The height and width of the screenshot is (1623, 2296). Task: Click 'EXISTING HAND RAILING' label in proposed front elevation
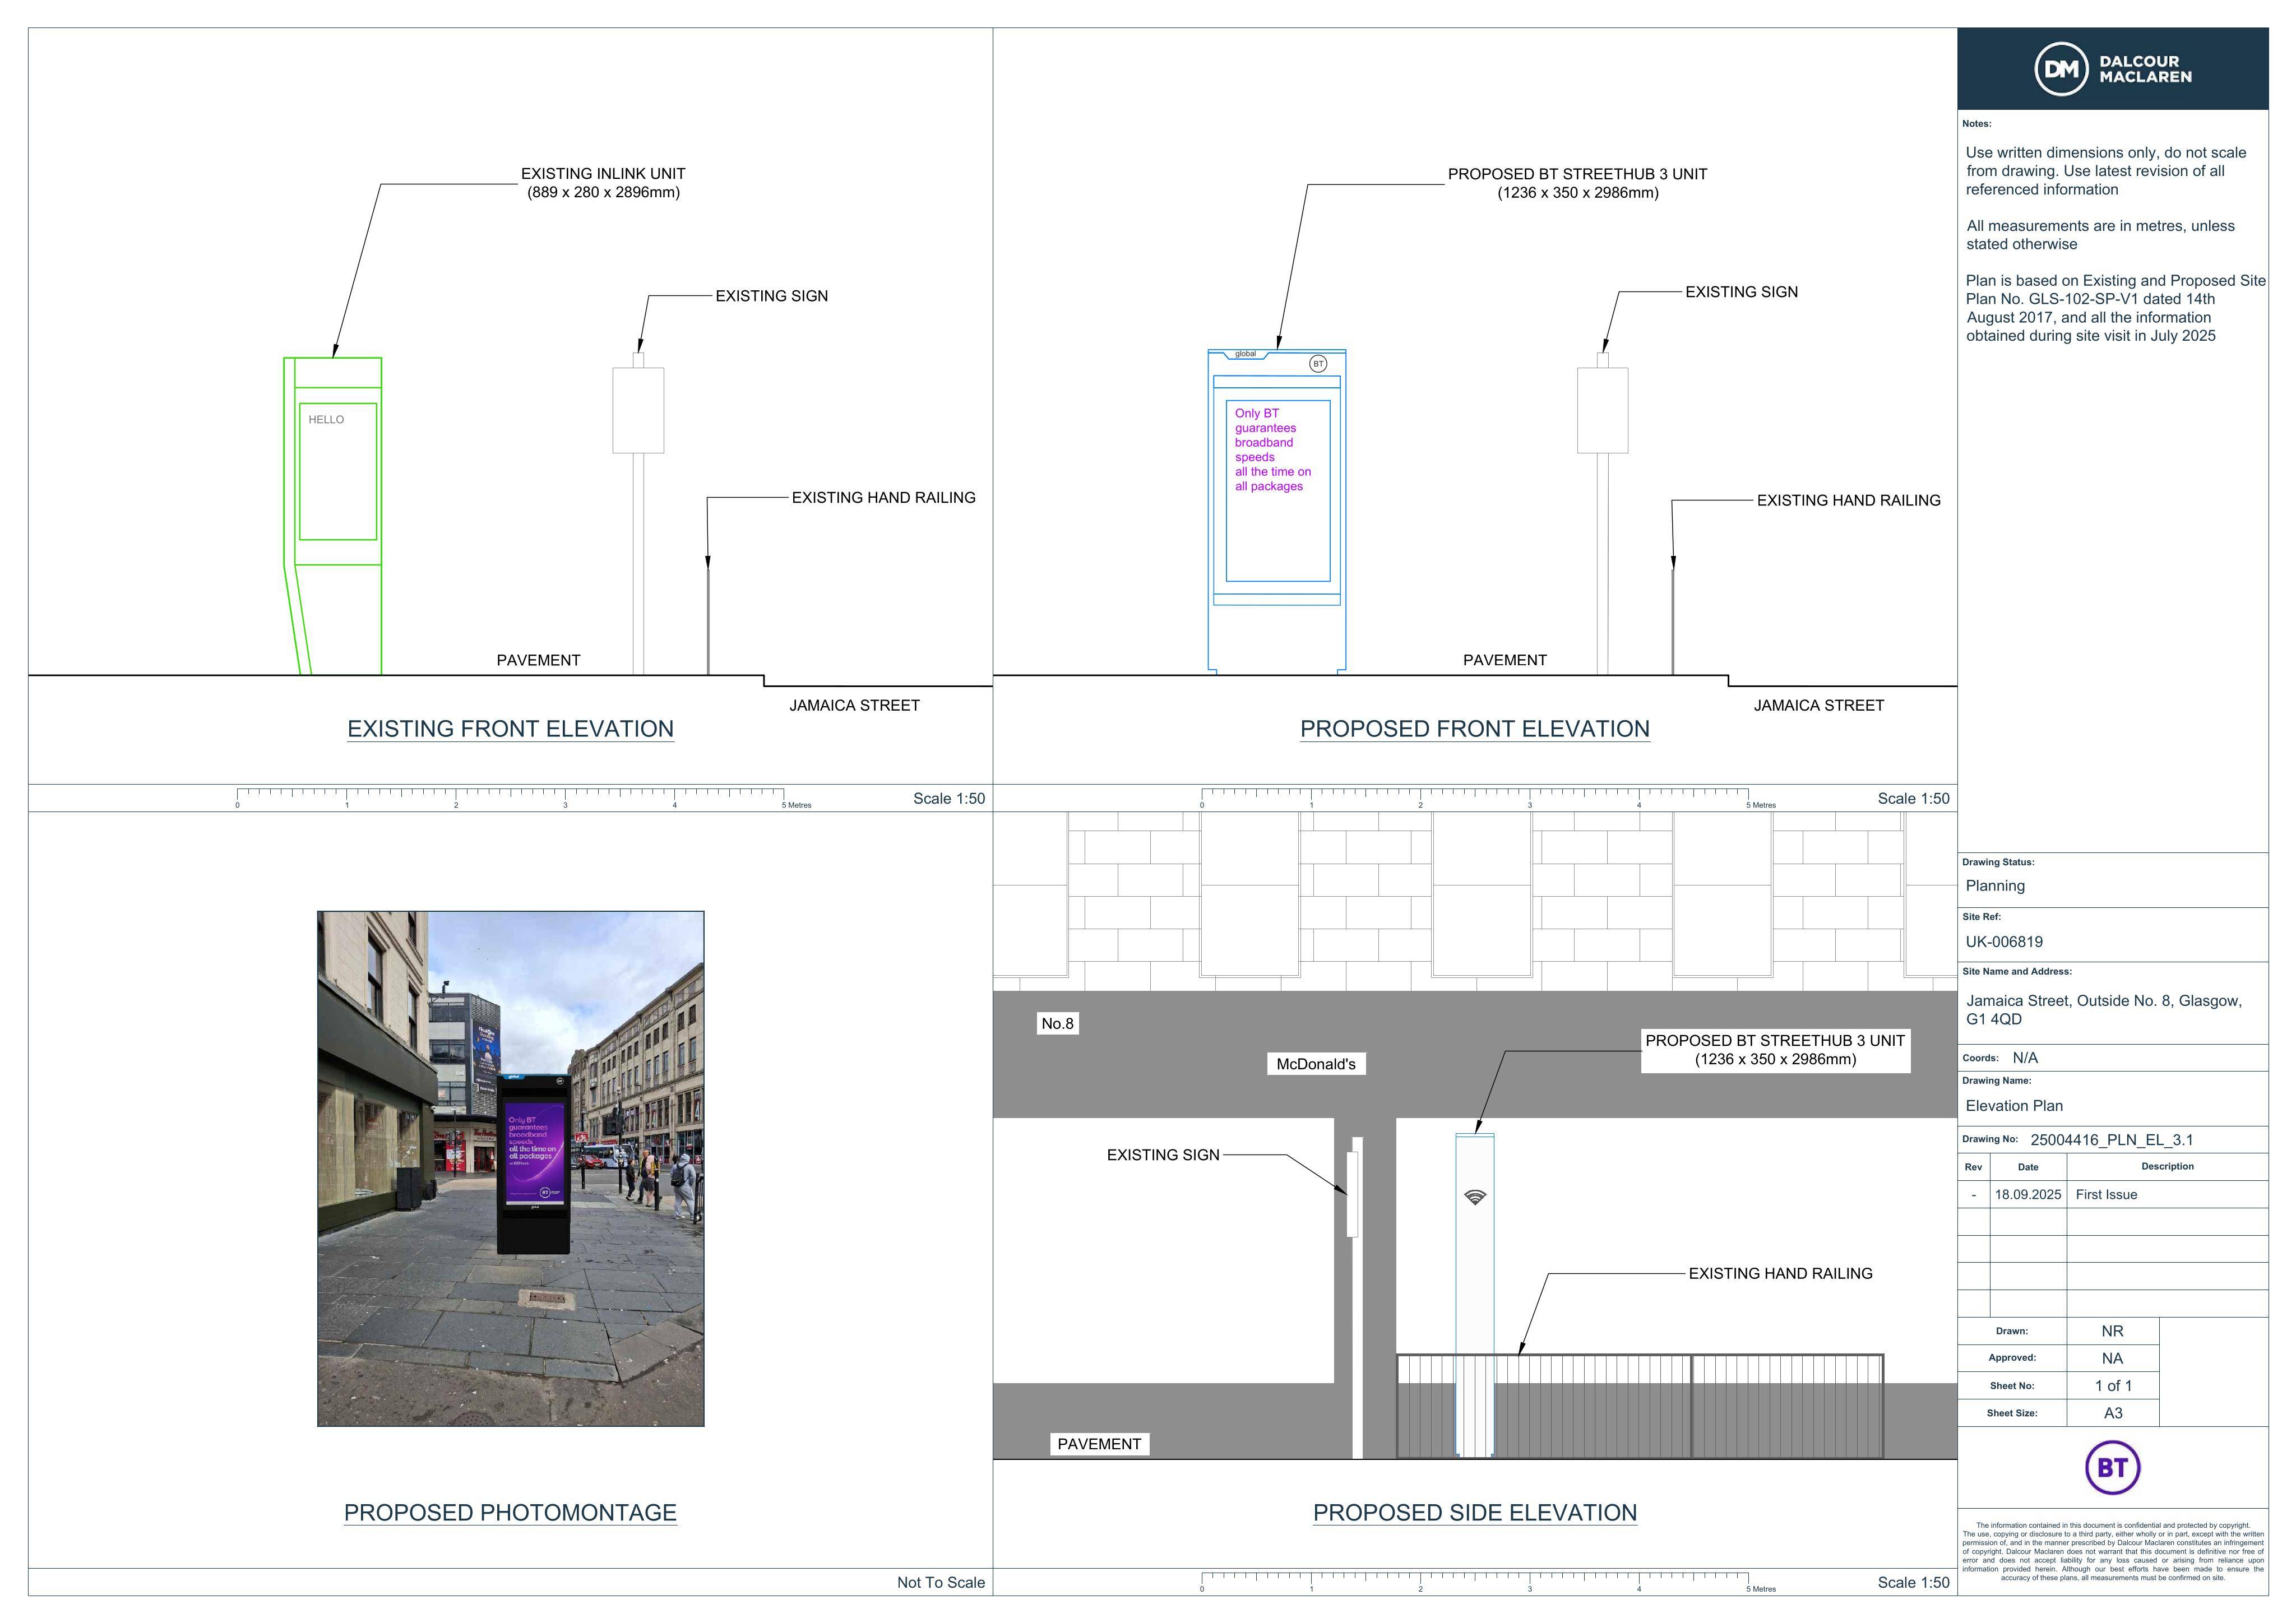click(1848, 501)
